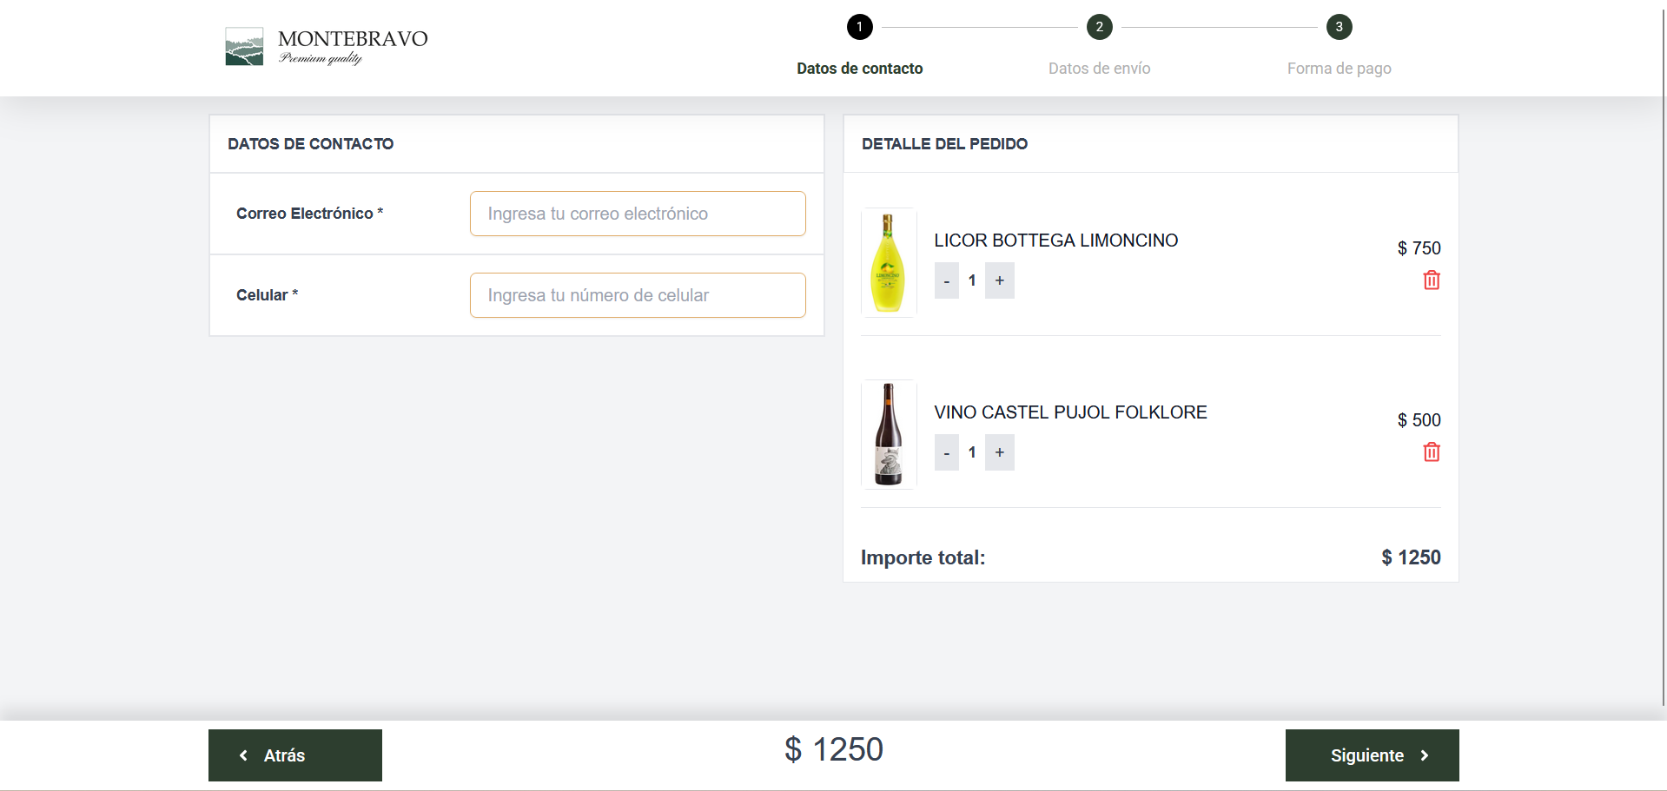This screenshot has height=791, width=1667.
Task: Focus the Correo Electrónico input field
Action: pos(638,214)
